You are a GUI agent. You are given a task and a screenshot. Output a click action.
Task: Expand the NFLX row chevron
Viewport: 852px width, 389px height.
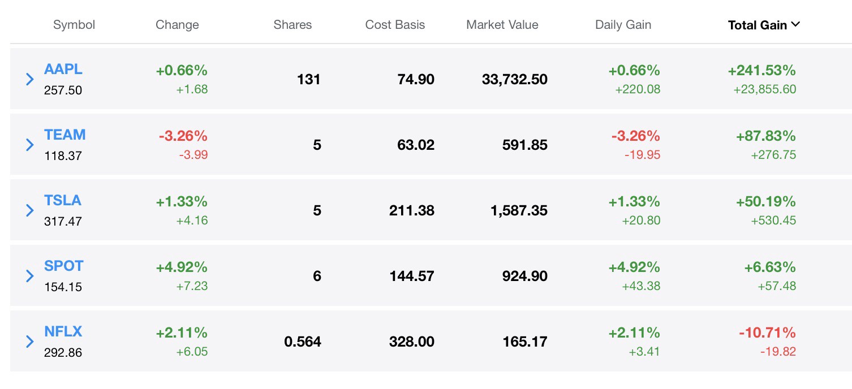(30, 342)
